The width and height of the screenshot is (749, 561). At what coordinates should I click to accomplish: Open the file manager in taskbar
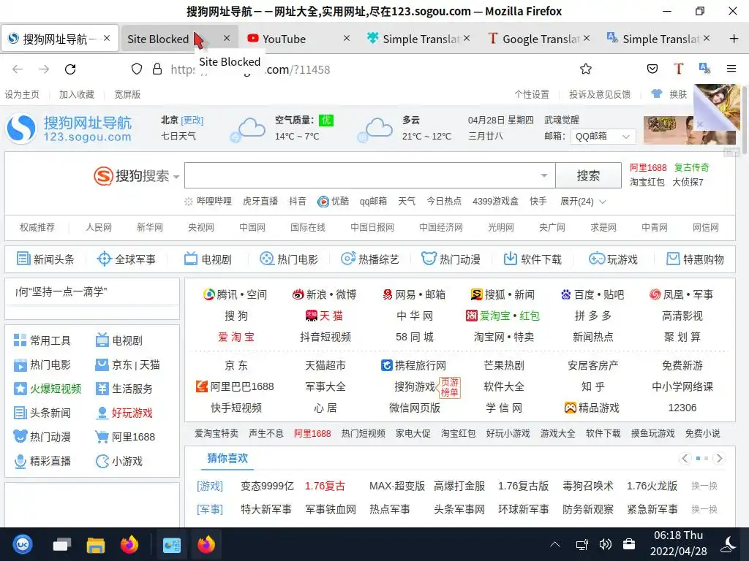point(95,544)
